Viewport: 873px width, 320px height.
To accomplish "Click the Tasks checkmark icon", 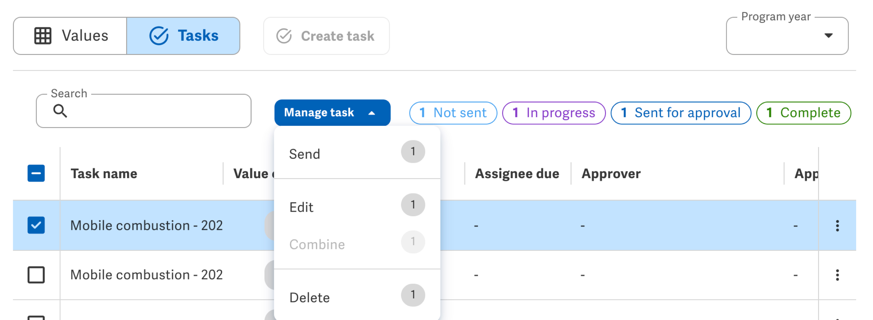I will [x=159, y=36].
